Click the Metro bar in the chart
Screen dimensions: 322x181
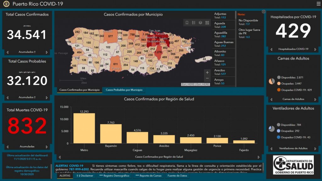pyautogui.click(x=84, y=128)
